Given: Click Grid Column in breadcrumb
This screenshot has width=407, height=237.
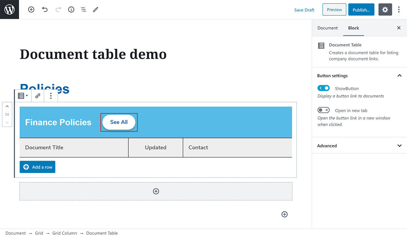Looking at the screenshot, I should click(x=64, y=233).
